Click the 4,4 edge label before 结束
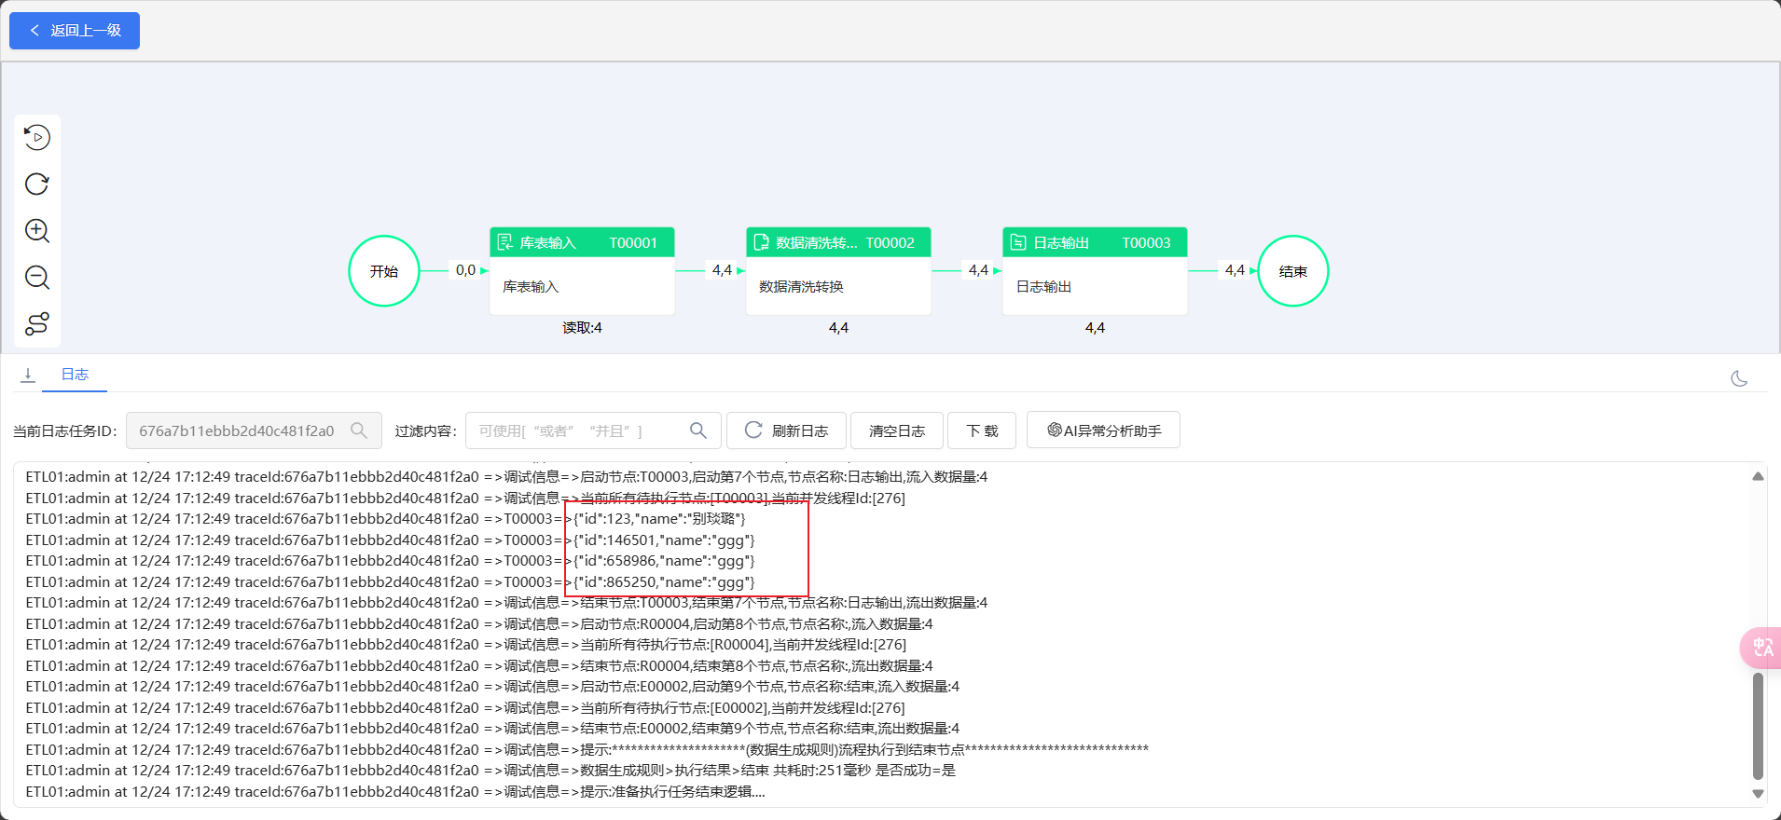The image size is (1781, 820). pos(1235,270)
